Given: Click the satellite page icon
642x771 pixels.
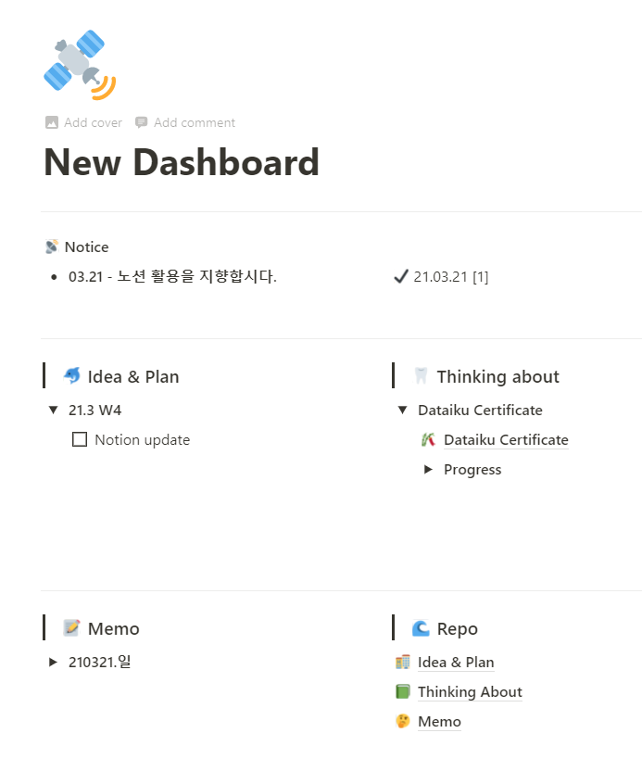Looking at the screenshot, I should [x=80, y=65].
